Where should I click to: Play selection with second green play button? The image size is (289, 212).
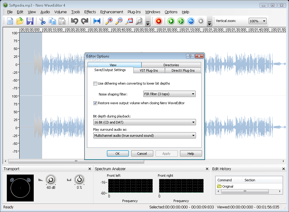181,21
